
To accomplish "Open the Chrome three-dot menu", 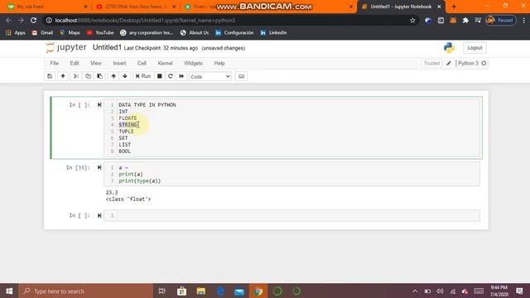I will click(x=523, y=20).
